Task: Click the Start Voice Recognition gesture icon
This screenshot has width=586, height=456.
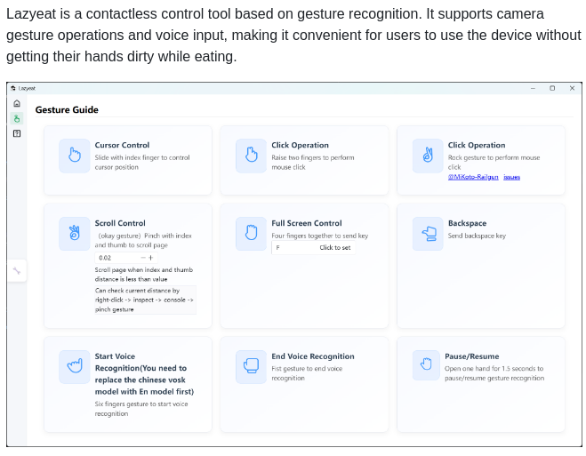Action: click(75, 366)
